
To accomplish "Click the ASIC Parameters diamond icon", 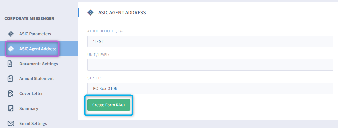I will [x=11, y=34].
